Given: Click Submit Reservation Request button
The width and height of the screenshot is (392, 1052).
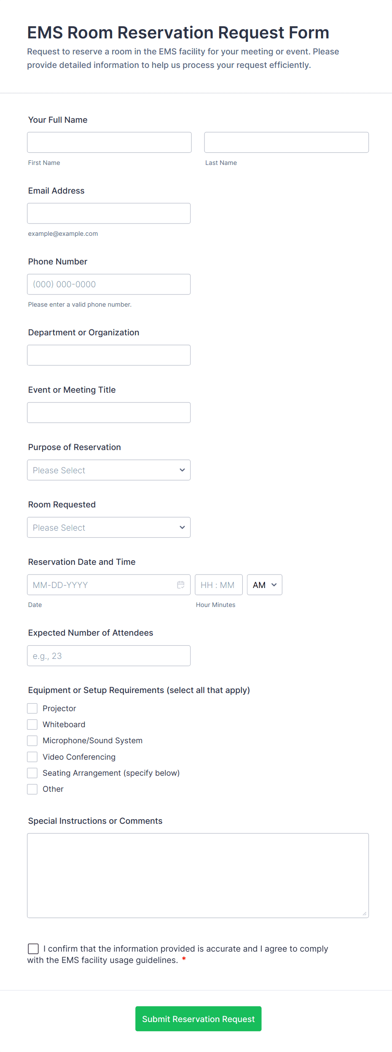Looking at the screenshot, I should 198,1019.
